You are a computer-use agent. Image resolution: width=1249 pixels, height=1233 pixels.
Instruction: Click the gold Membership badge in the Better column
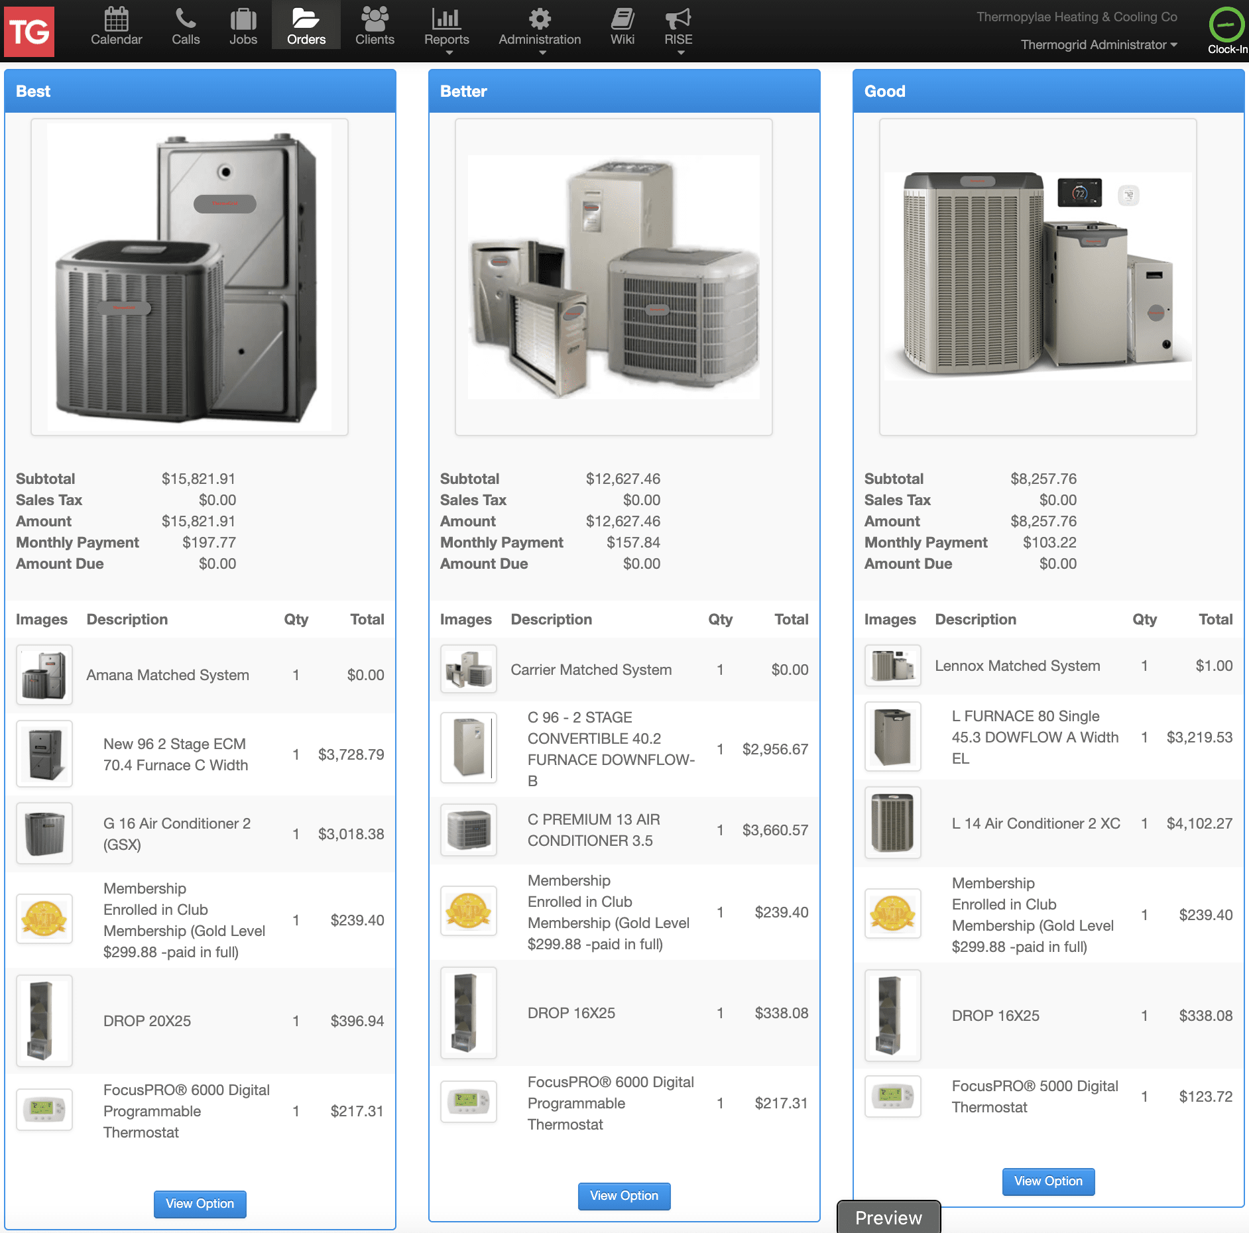[468, 911]
